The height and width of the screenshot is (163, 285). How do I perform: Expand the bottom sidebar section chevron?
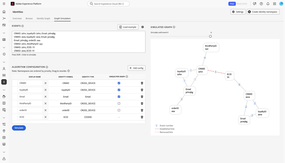pos(4,152)
